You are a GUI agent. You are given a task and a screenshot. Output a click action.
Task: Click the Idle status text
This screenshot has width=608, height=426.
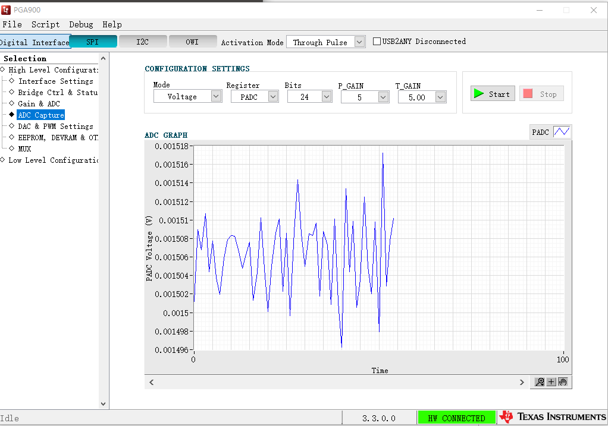(x=10, y=418)
